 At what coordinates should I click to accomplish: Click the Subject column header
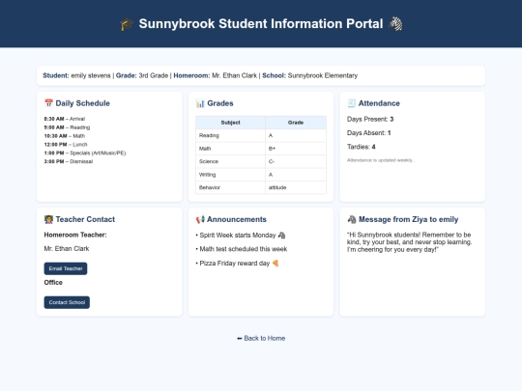pyautogui.click(x=230, y=123)
